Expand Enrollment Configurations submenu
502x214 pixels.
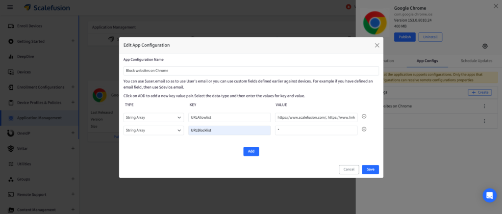pos(73,87)
